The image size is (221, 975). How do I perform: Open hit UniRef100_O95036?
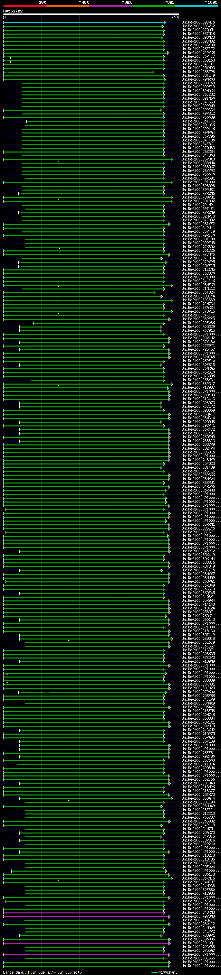click(x=198, y=939)
